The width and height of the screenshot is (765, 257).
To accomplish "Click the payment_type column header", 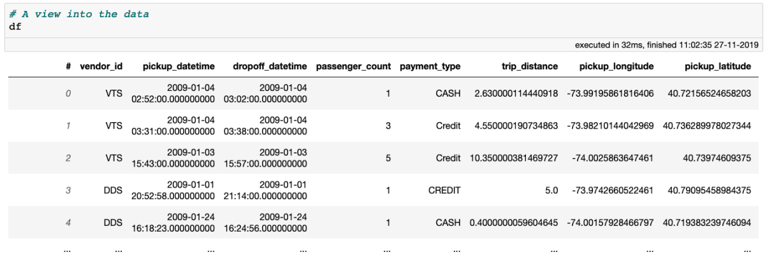I will pos(430,66).
